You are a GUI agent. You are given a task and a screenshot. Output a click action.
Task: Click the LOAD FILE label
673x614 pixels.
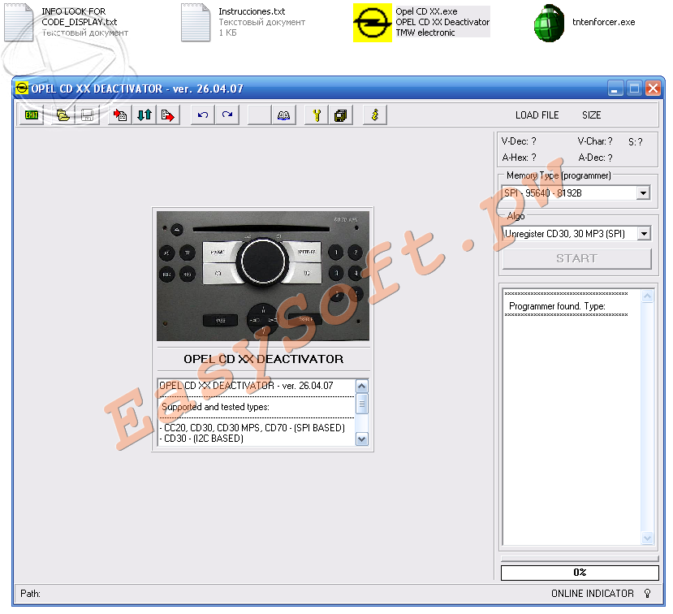pos(537,115)
